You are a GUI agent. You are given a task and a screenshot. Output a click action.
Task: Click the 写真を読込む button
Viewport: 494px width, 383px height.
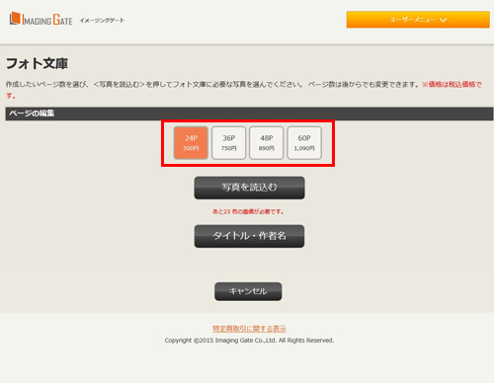coord(249,188)
